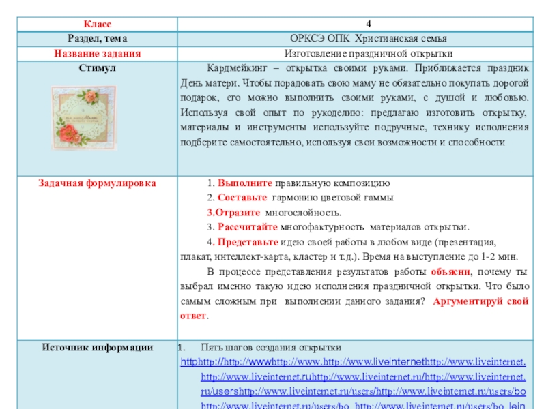
Task: Select the 'Стимул' row label
Action: coord(97,69)
